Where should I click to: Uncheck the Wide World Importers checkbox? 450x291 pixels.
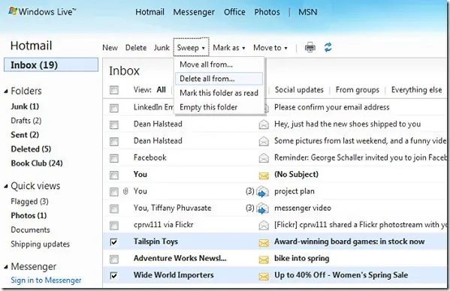point(114,275)
